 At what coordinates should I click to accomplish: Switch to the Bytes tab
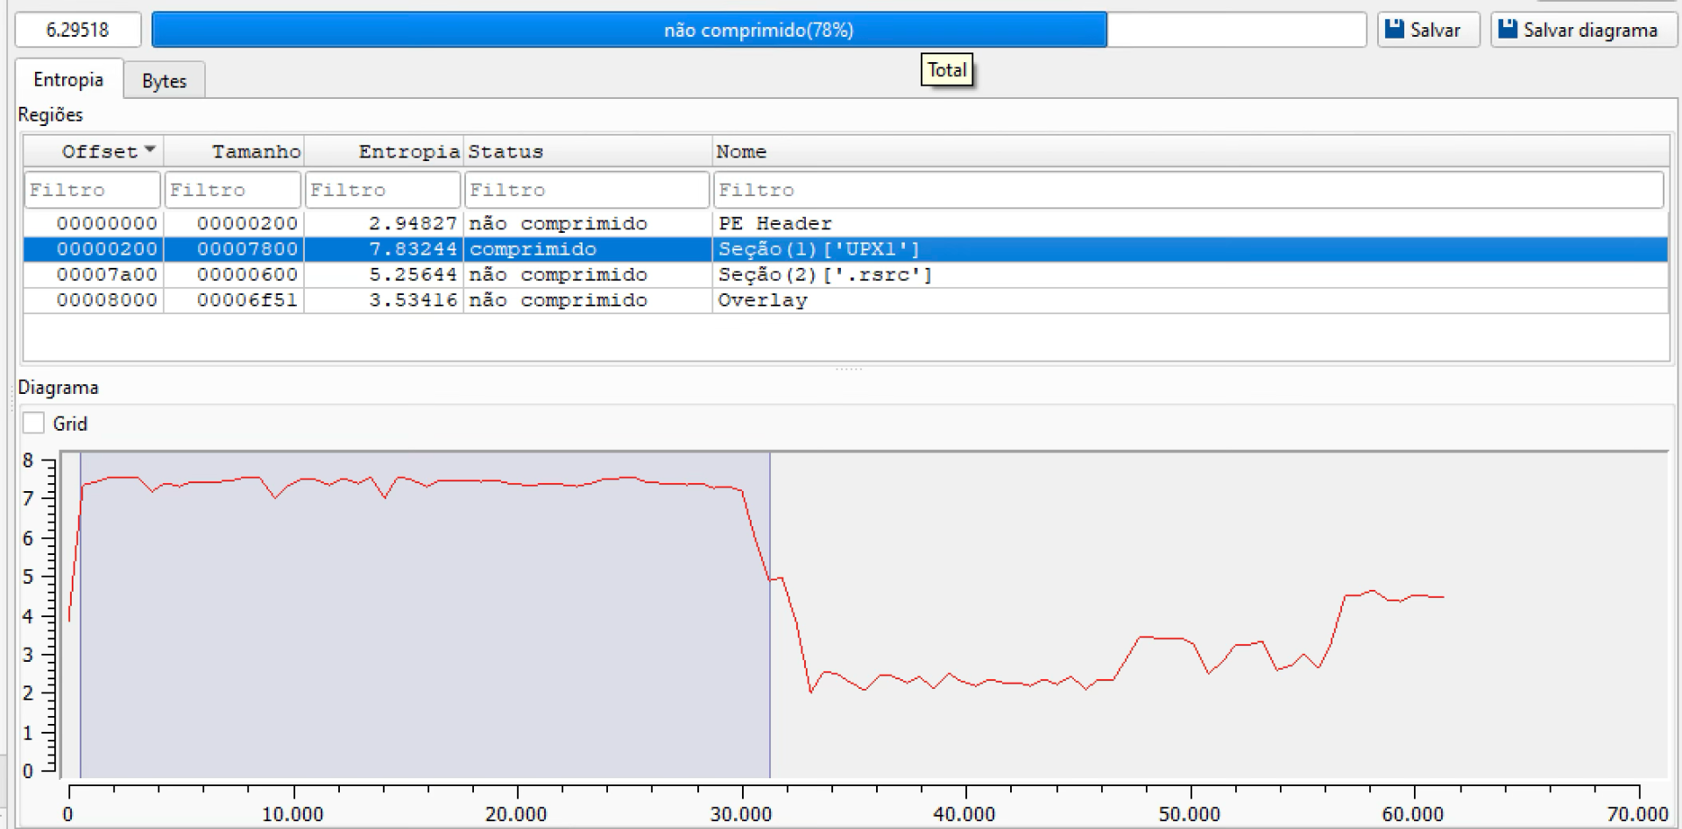coord(164,81)
